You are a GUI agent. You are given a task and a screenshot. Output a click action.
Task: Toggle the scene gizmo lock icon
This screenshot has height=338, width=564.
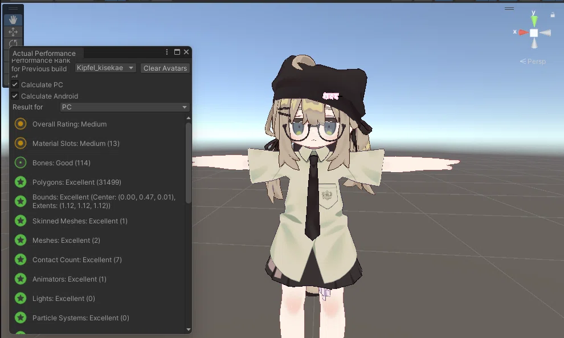[553, 15]
